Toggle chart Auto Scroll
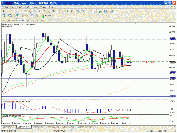Image resolution: width=177 pixels, height=133 pixels. 89,11
